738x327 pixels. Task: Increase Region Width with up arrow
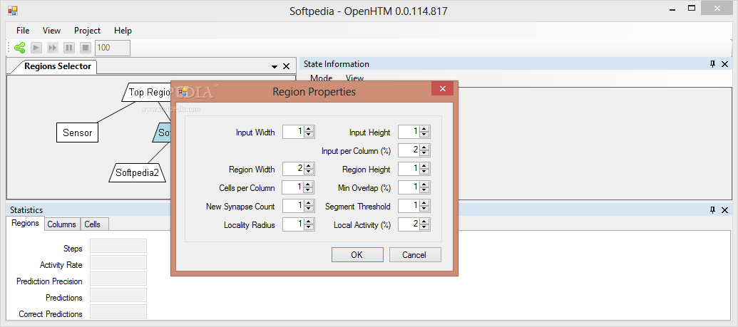(x=309, y=165)
